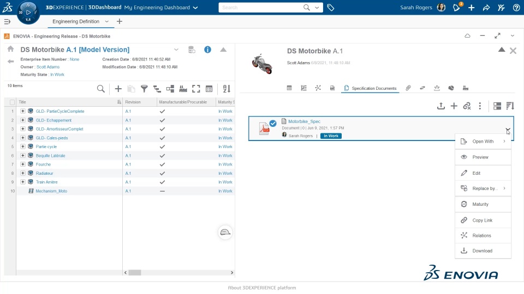The height and width of the screenshot is (294, 524).
Task: Choose Edit in context menu
Action: (x=483, y=173)
